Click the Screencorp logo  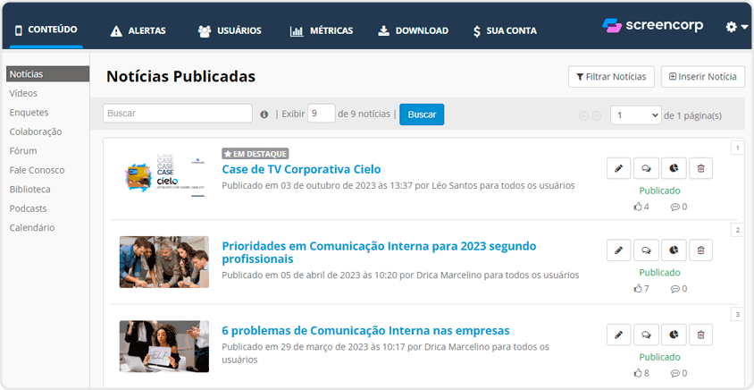coord(652,26)
